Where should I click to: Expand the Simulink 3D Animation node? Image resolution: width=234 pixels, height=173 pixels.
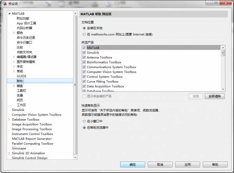(9, 153)
